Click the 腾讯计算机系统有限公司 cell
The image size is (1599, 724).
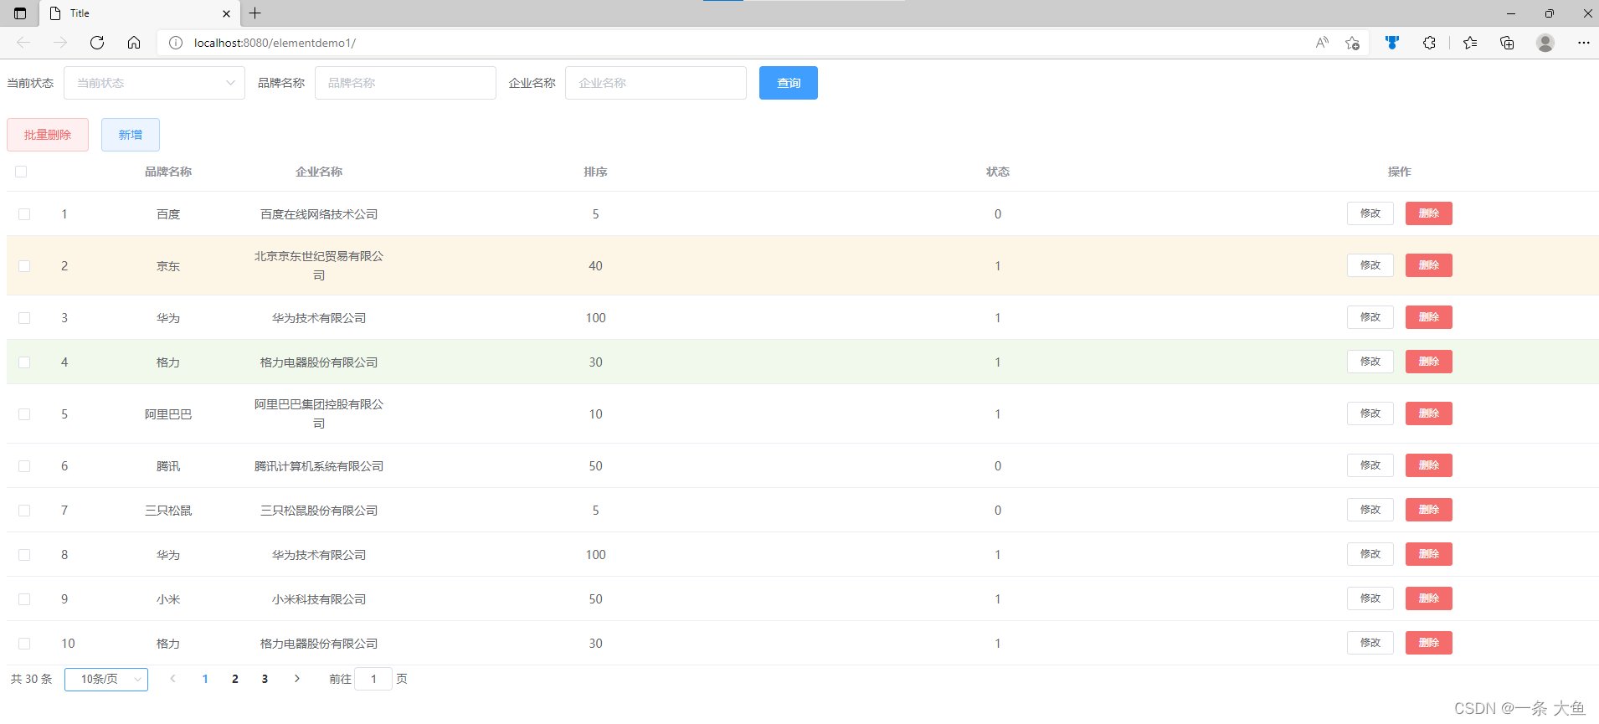(319, 466)
